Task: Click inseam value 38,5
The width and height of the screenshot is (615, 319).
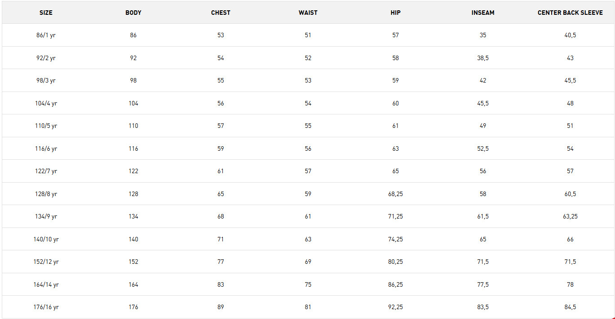Action: click(x=483, y=58)
